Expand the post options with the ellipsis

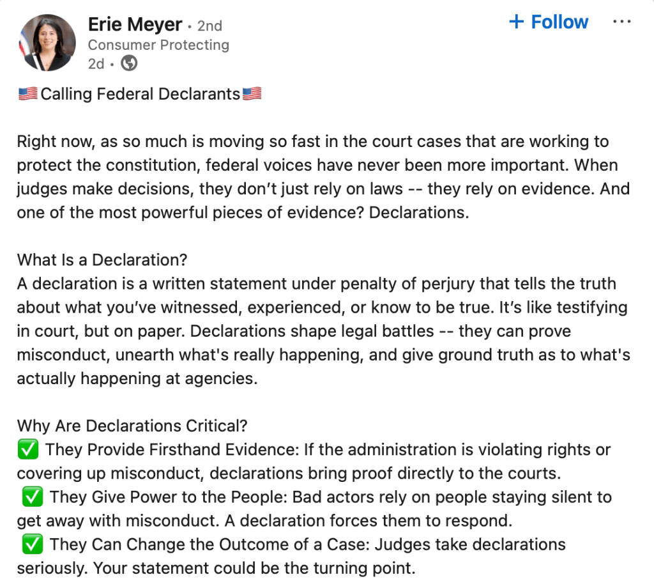click(x=622, y=21)
